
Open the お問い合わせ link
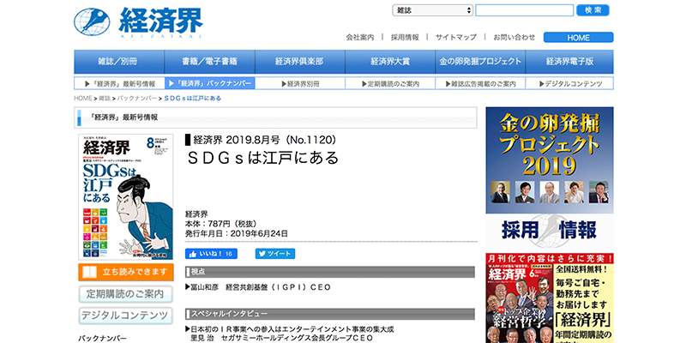514,37
